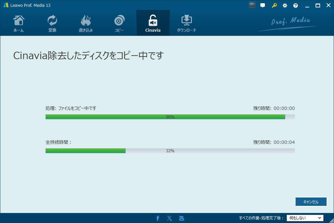Open the YouTube link icon
The height and width of the screenshot is (223, 334).
(x=182, y=218)
